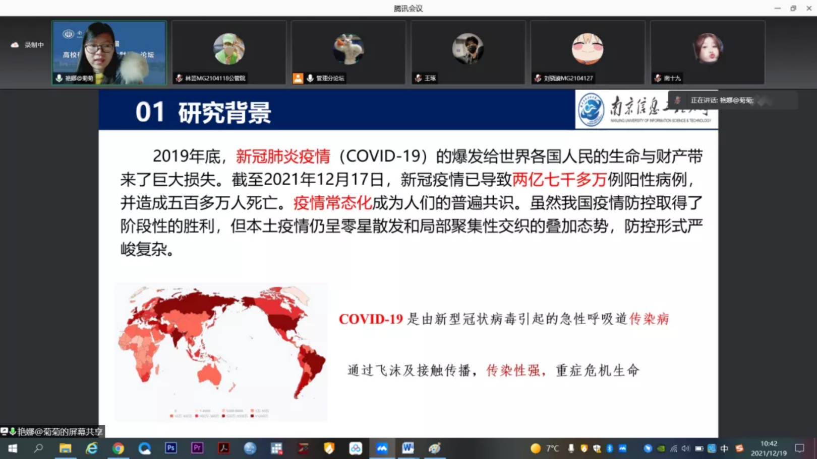Open the system volume control
817x459 pixels.
tap(685, 448)
